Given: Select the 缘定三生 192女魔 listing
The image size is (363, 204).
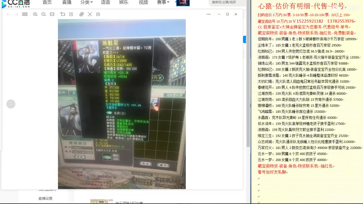Looking at the screenshot, I should pos(303,136).
